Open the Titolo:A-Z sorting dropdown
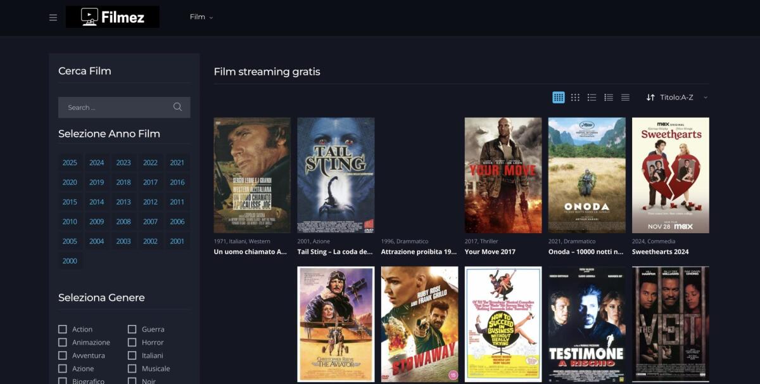Viewport: 760px width, 384px height. click(x=676, y=97)
